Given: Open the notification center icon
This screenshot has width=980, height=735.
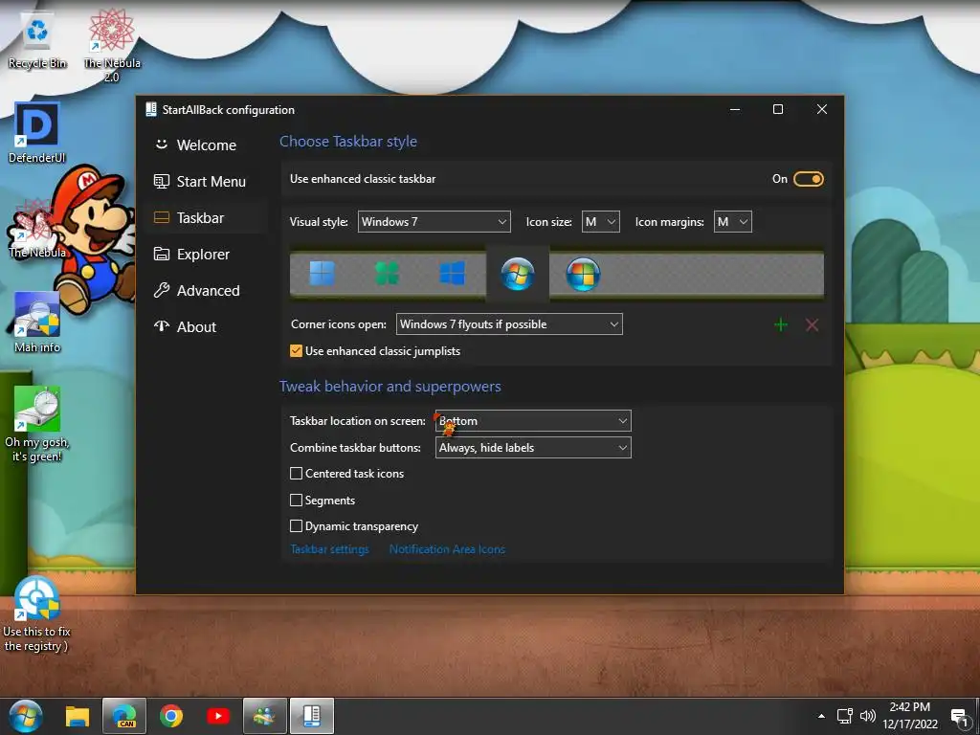Looking at the screenshot, I should point(959,717).
